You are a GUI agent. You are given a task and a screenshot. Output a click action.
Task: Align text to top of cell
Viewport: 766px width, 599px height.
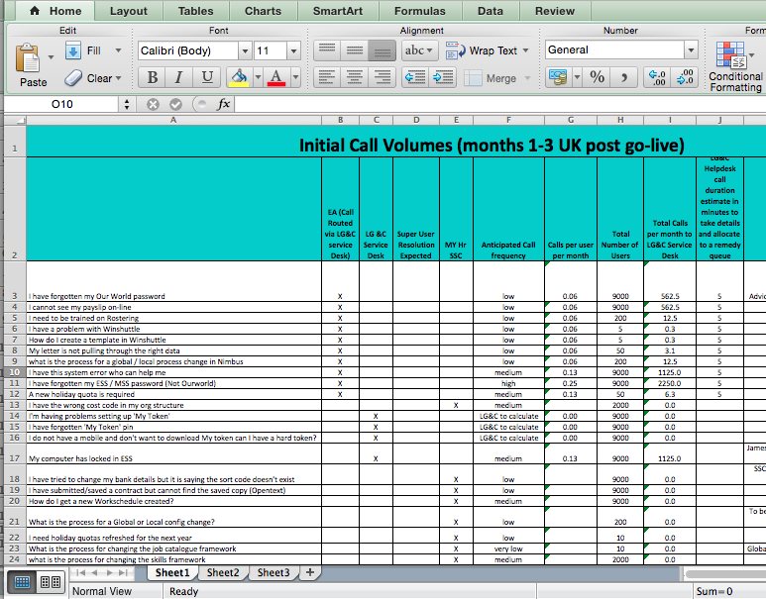(x=327, y=50)
